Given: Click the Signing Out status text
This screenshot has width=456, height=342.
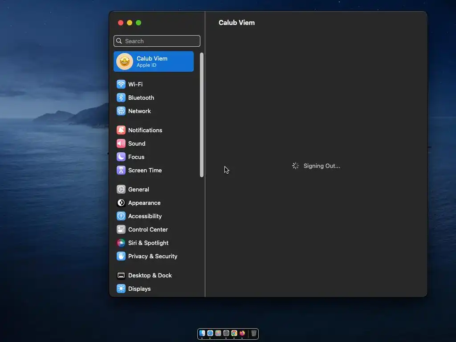Looking at the screenshot, I should click(x=322, y=166).
